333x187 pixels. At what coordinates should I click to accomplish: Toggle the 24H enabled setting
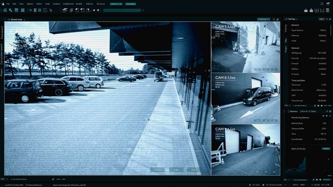322,95
